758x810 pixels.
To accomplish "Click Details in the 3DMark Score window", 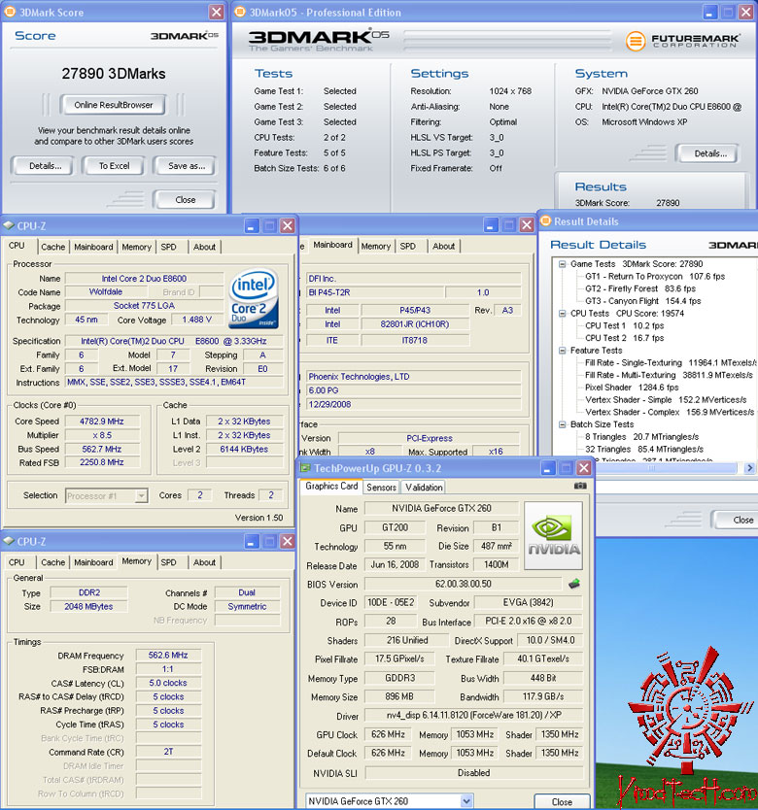I will 45,166.
